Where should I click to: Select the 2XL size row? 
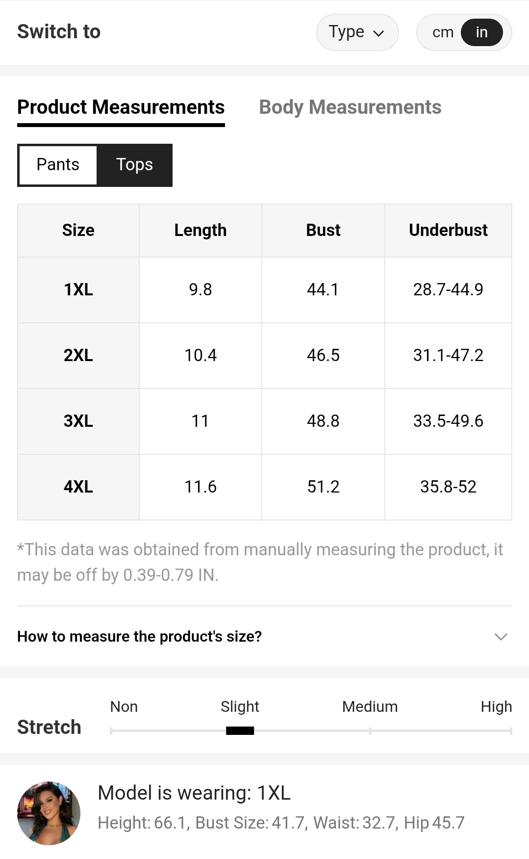coord(78,356)
